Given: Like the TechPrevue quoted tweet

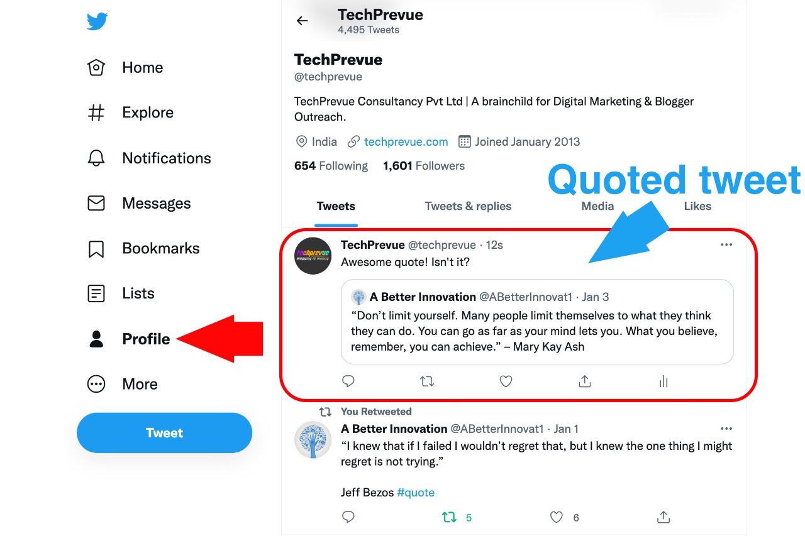Looking at the screenshot, I should click(506, 381).
